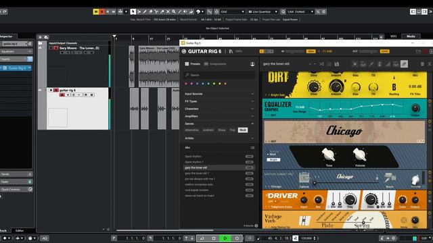This screenshot has height=243, width=433.
Task: Select the Object Selection arrow tool
Action: [x=133, y=11]
